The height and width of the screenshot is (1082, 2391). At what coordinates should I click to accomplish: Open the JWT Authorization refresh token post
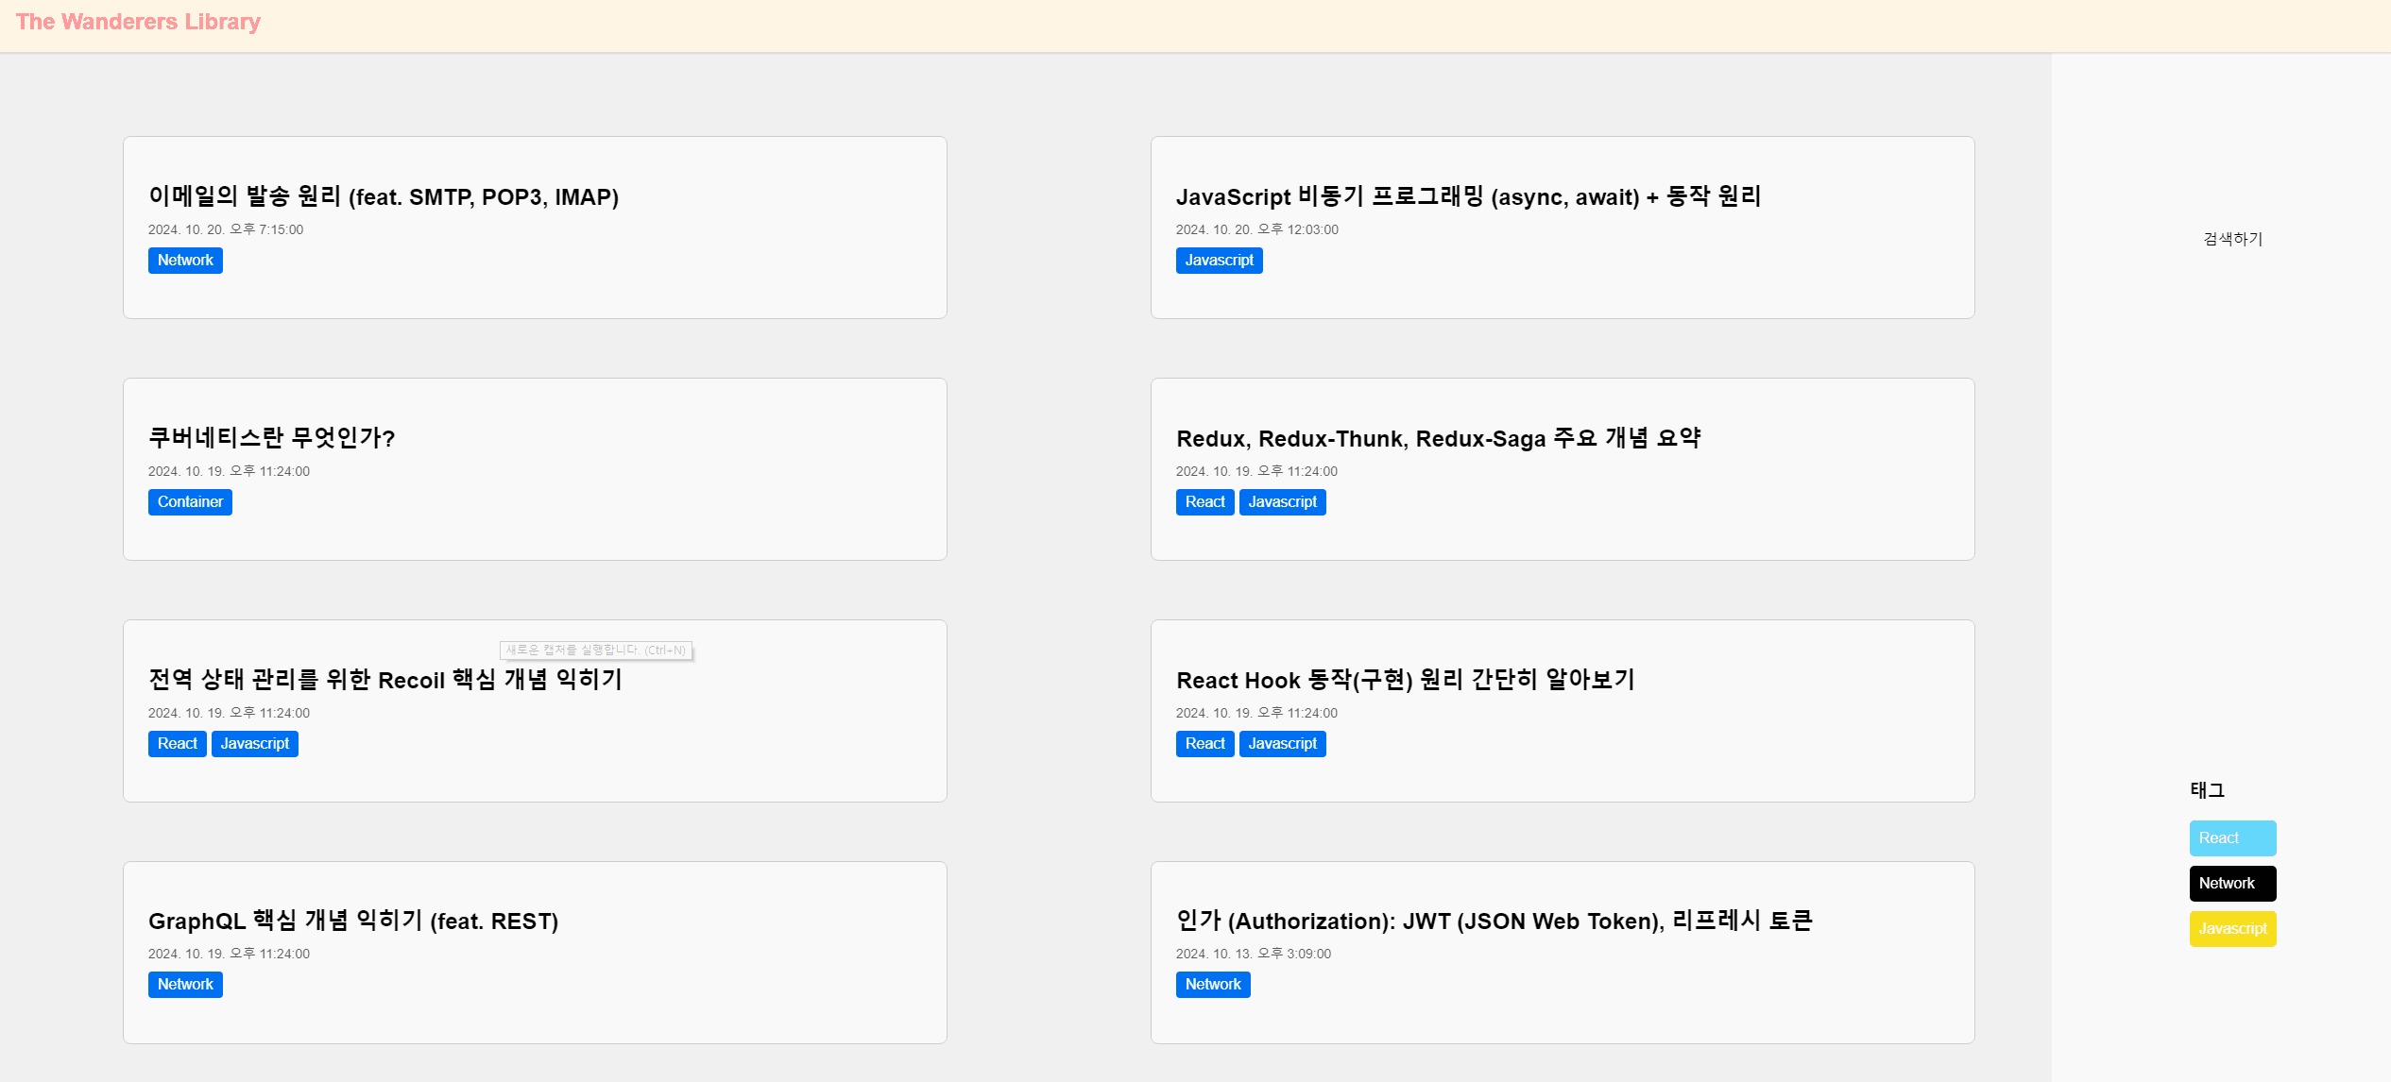[x=1494, y=921]
